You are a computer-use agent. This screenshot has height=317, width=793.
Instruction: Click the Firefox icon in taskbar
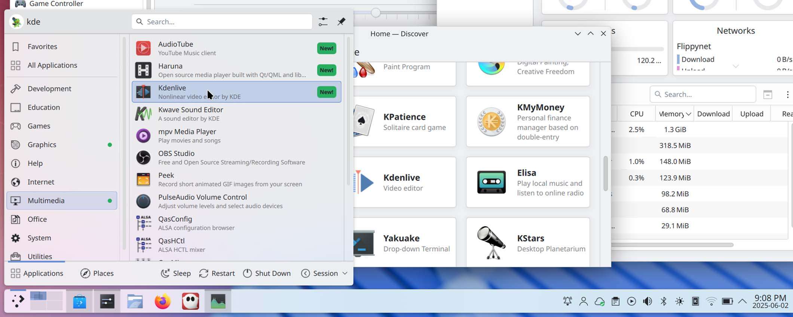pyautogui.click(x=163, y=301)
